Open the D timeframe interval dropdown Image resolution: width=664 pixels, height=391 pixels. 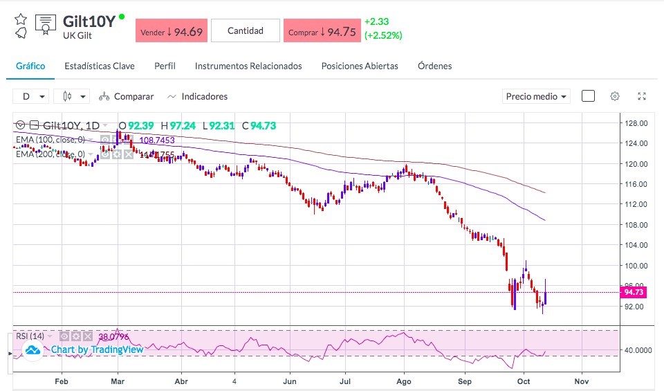(x=31, y=97)
